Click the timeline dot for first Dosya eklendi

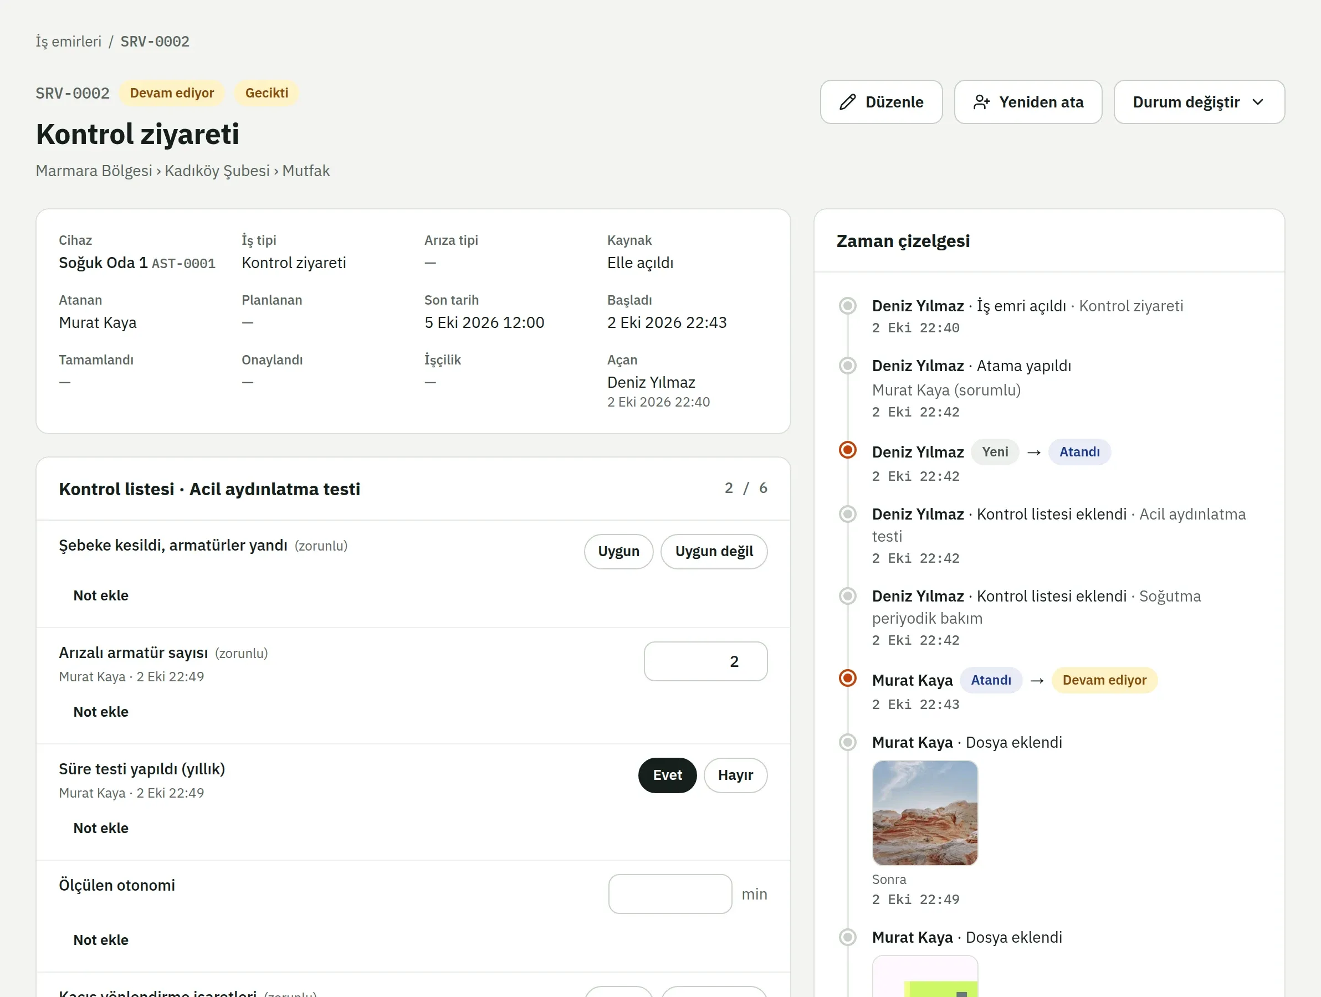(x=847, y=742)
